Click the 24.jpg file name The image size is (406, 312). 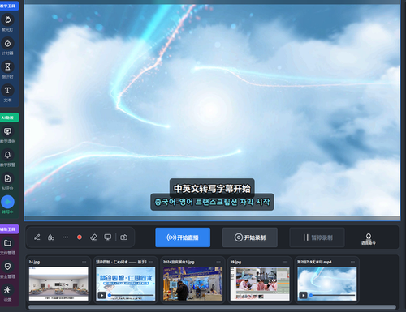coord(34,262)
